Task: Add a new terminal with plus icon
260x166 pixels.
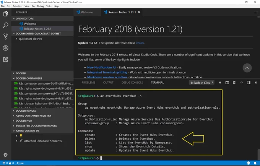Action: 220,83
